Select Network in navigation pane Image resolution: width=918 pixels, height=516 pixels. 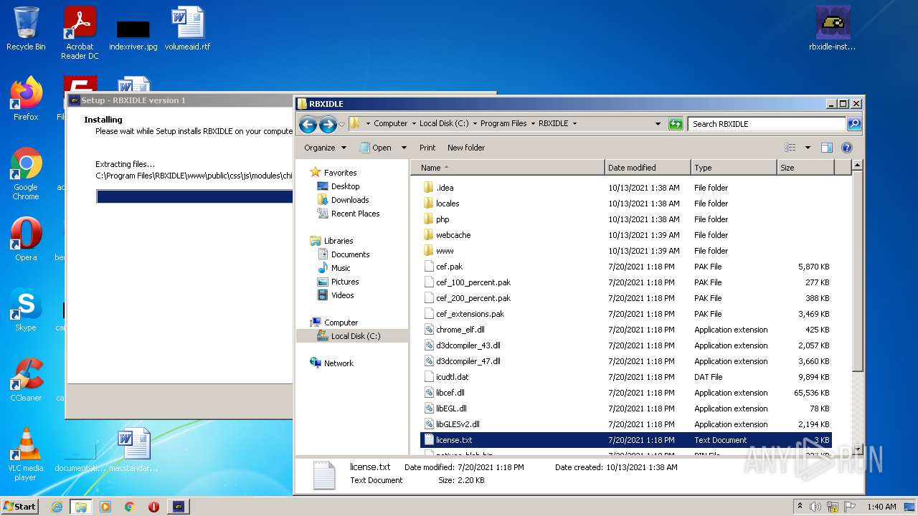pyautogui.click(x=339, y=363)
